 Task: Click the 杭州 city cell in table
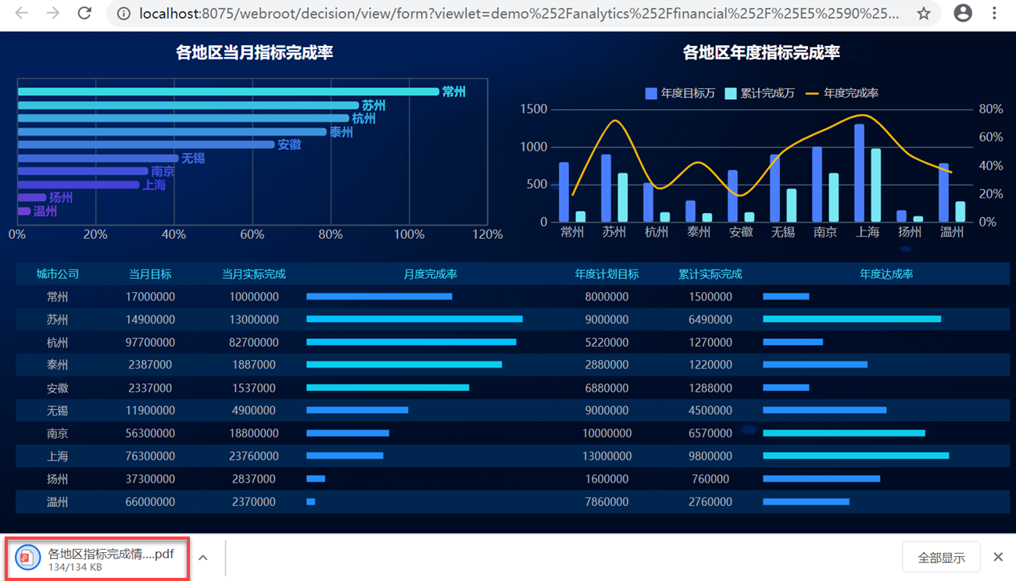tap(57, 342)
